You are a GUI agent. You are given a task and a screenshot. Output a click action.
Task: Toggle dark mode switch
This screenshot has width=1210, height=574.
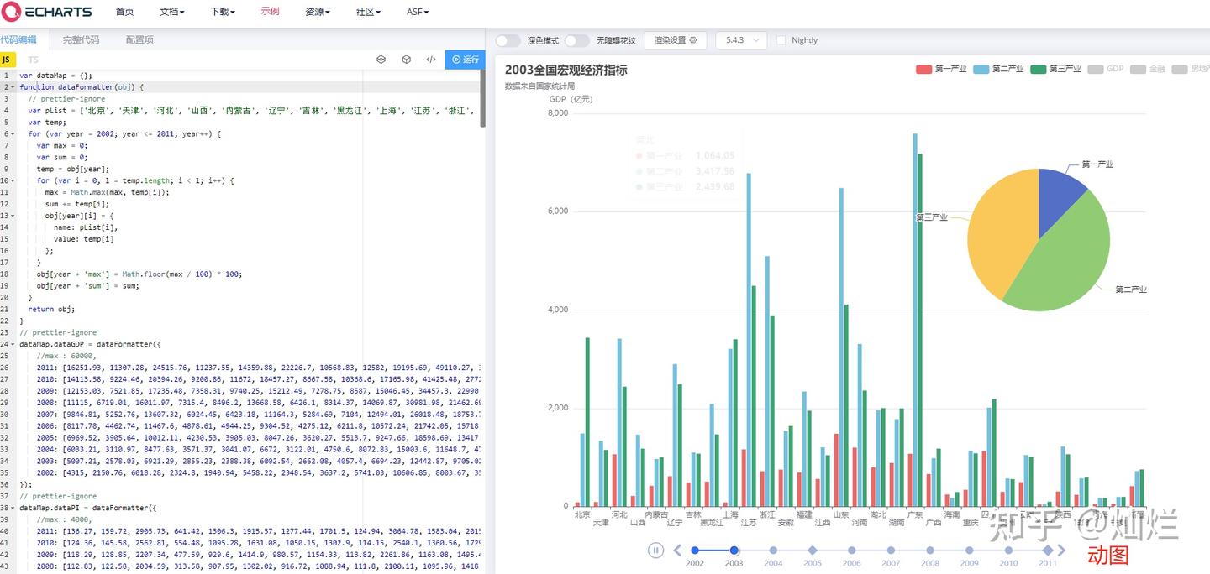508,40
